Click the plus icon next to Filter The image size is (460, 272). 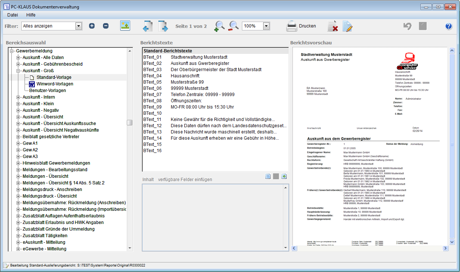point(92,26)
